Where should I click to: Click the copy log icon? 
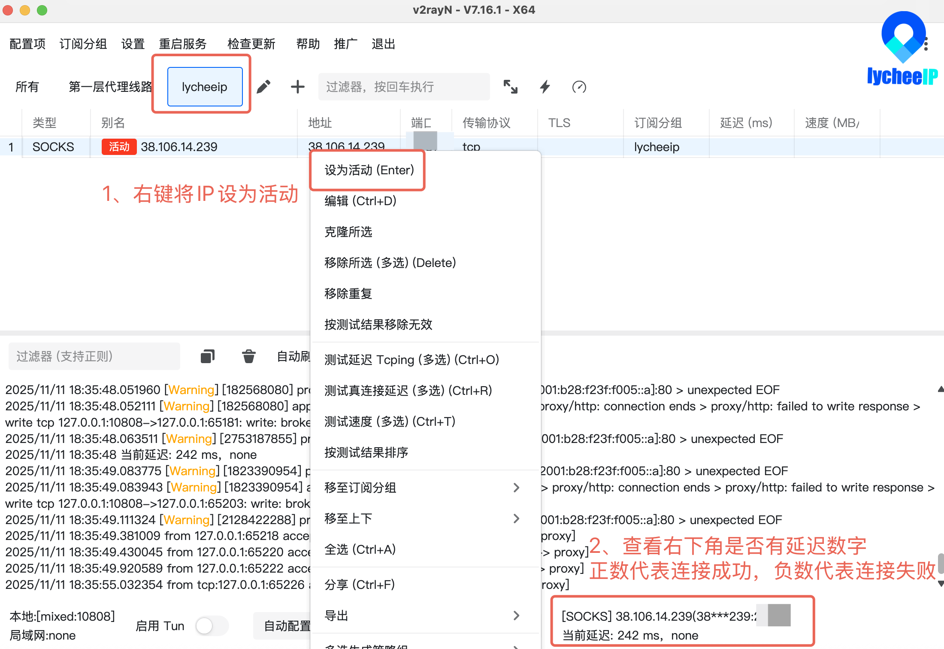pyautogui.click(x=208, y=356)
